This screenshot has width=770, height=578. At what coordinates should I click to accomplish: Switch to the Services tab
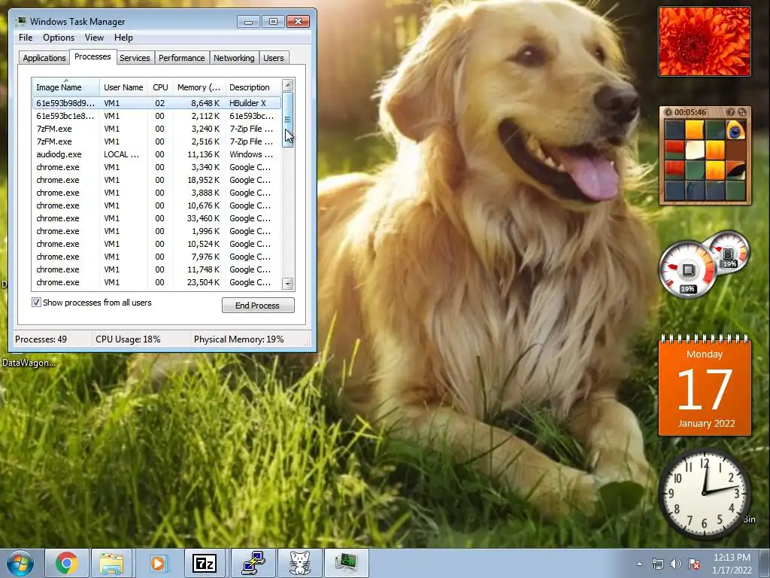(135, 58)
